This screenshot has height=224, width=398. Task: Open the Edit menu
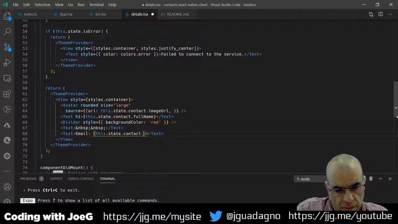26,5
